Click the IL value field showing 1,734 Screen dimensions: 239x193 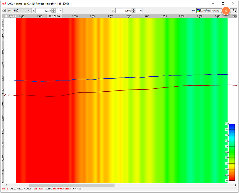coord(43,11)
